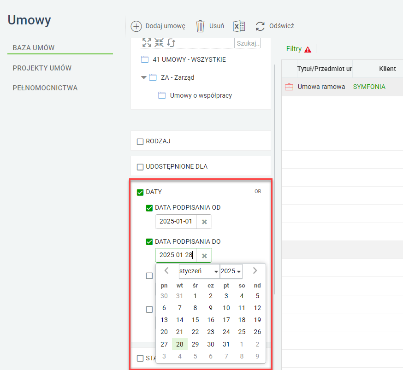
Task: Focus the Szukaj search field
Action: (x=248, y=43)
